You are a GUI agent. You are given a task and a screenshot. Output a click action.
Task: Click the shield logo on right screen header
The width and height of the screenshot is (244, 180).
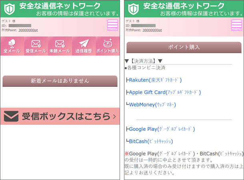pyautogui.click(x=133, y=9)
